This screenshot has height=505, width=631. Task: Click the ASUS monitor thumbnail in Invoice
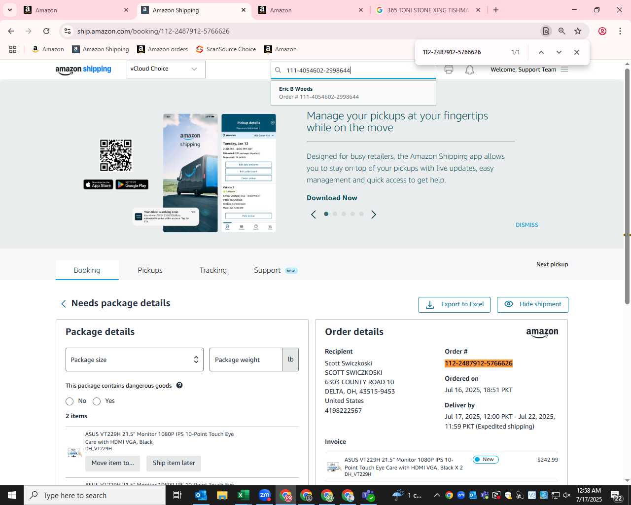[334, 466]
